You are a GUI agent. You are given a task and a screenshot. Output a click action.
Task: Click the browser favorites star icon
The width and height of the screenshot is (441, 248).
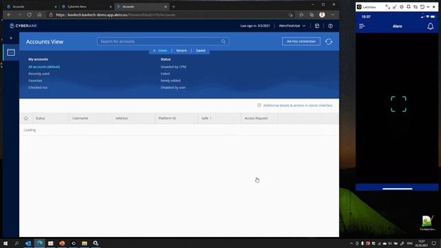301,14
